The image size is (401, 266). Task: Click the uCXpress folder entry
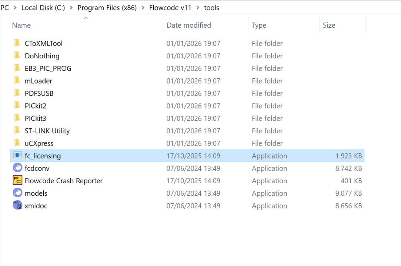coord(39,143)
